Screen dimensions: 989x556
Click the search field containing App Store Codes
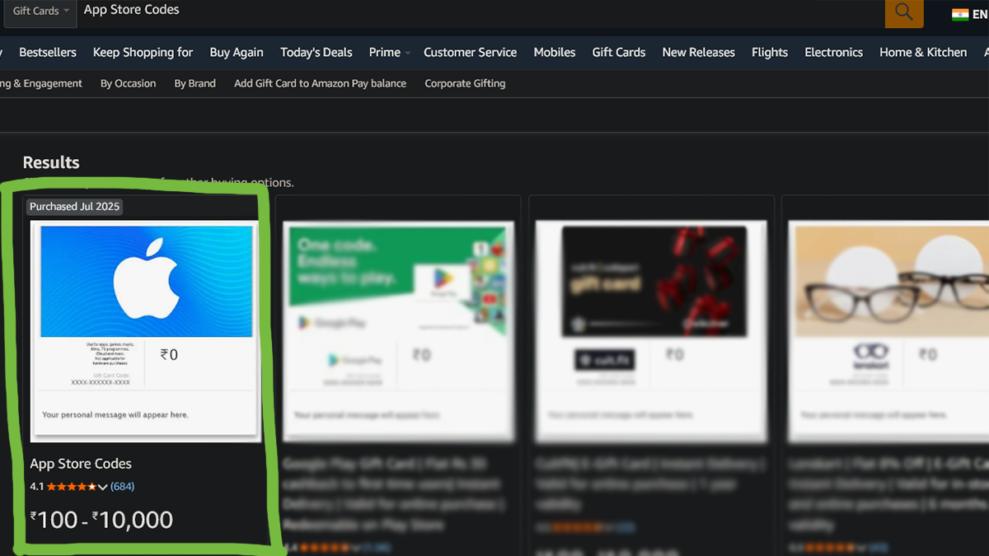pos(480,12)
